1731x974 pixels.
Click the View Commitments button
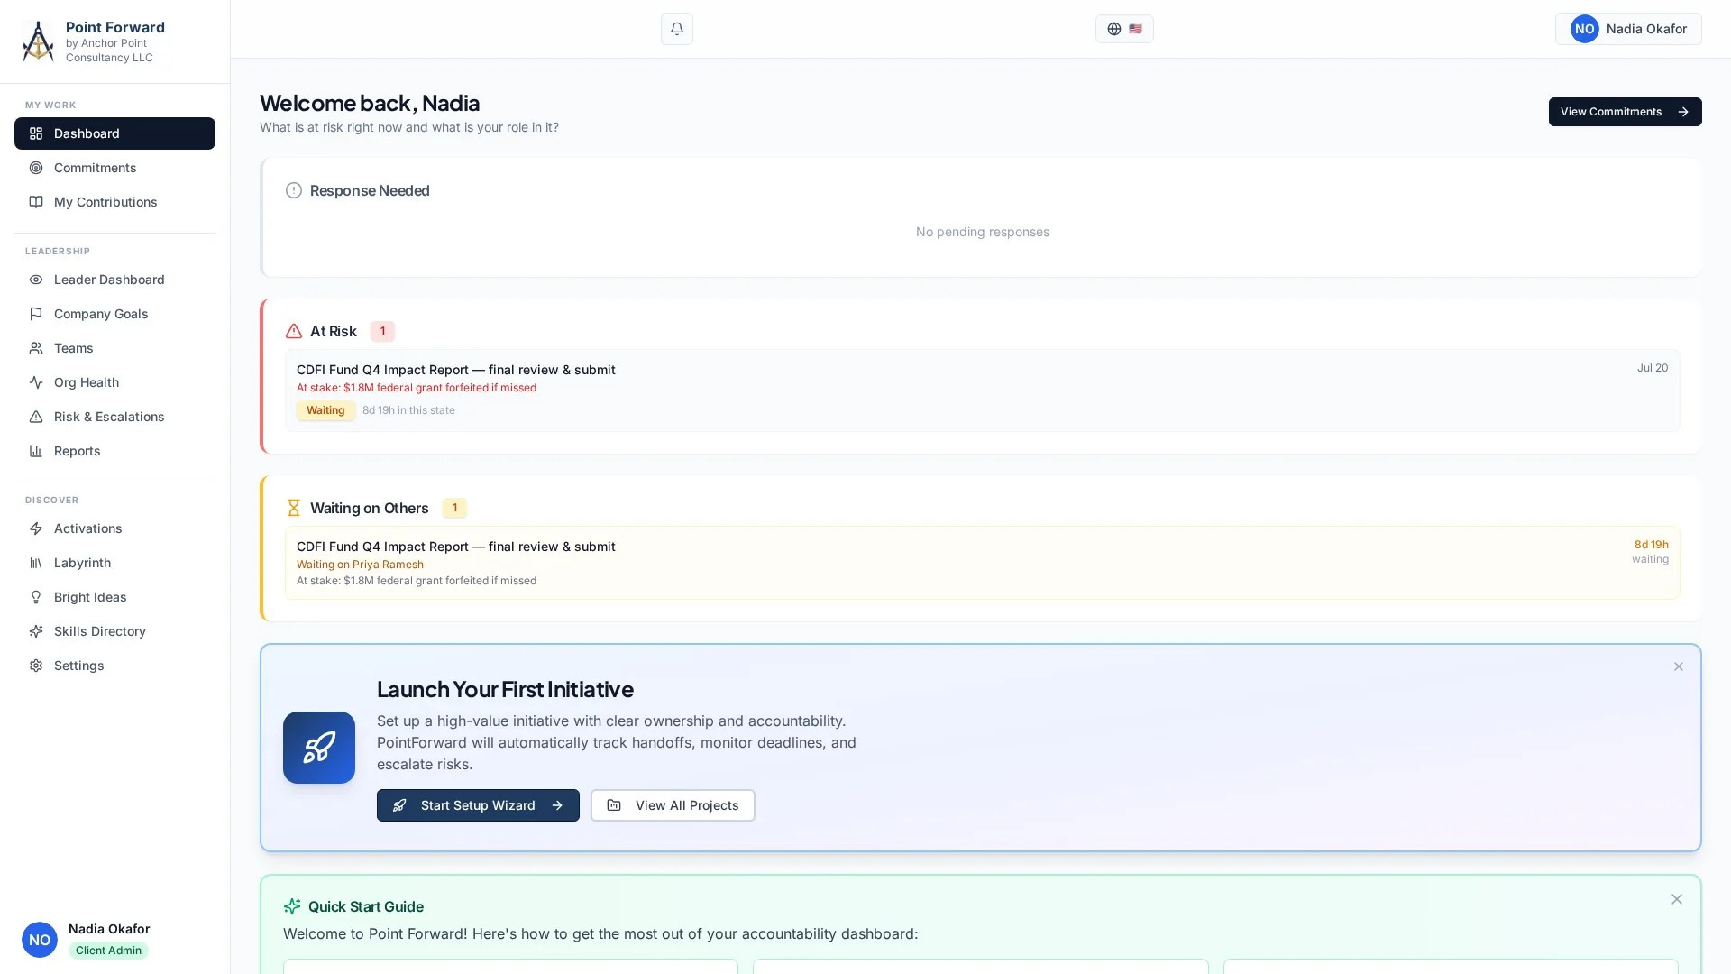coord(1625,112)
